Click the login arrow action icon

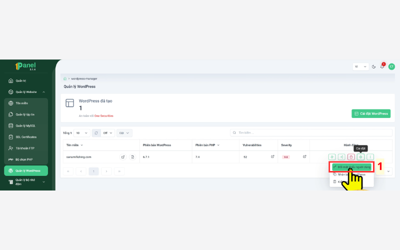coord(341,157)
